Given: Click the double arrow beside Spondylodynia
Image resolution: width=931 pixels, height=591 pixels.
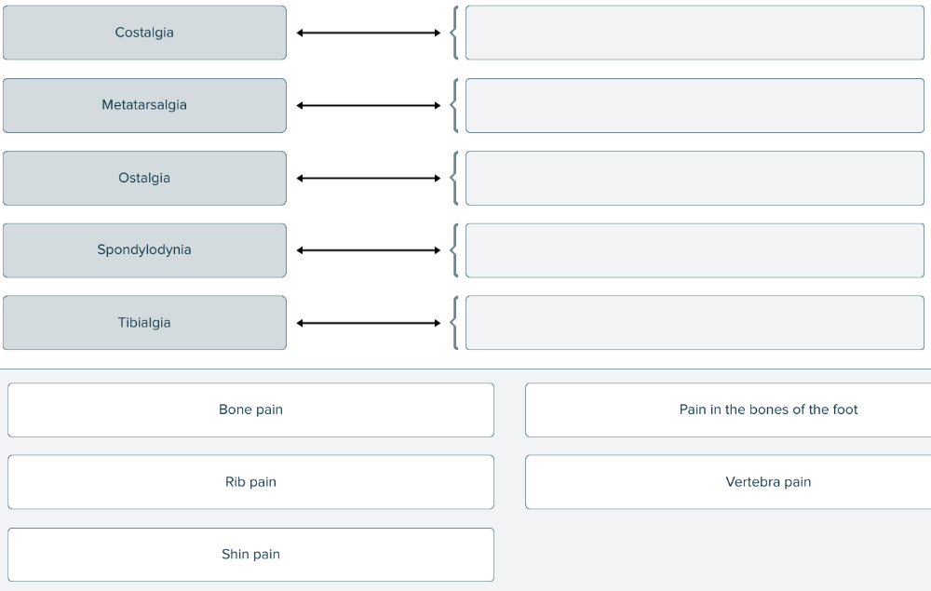Looking at the screenshot, I should pos(368,250).
